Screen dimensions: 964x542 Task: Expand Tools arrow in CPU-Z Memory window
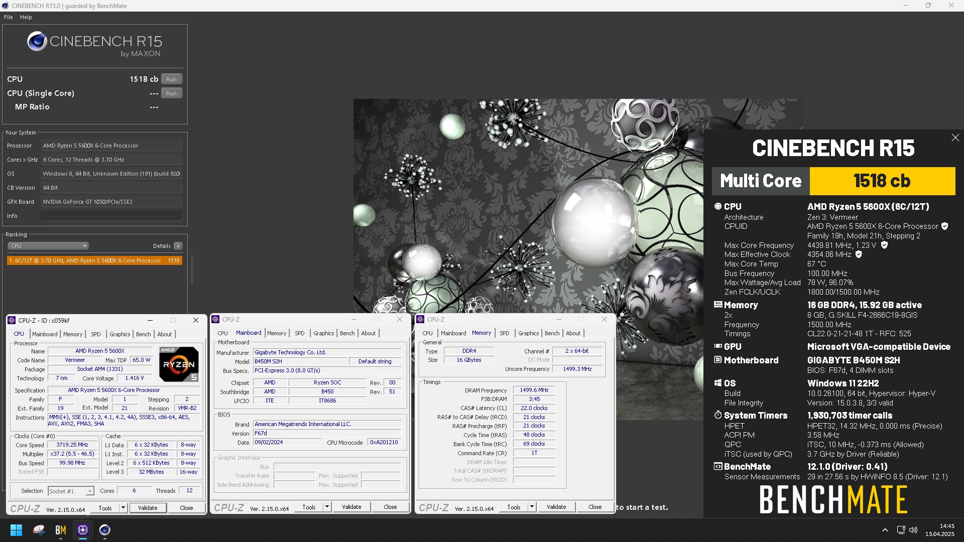click(532, 507)
